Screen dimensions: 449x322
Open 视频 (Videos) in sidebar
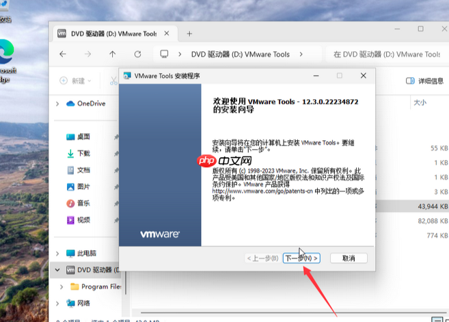78,220
